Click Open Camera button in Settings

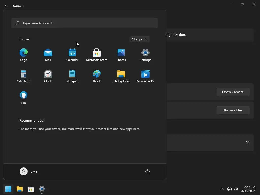(233, 92)
